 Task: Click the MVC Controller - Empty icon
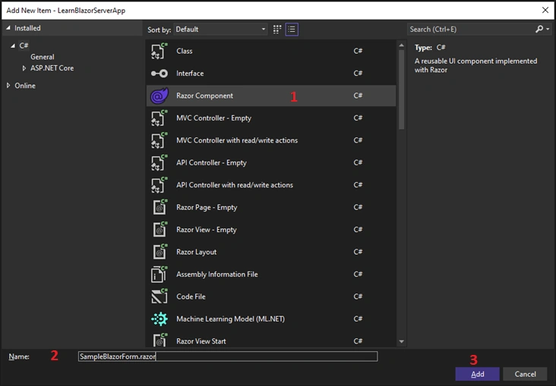[x=160, y=118]
